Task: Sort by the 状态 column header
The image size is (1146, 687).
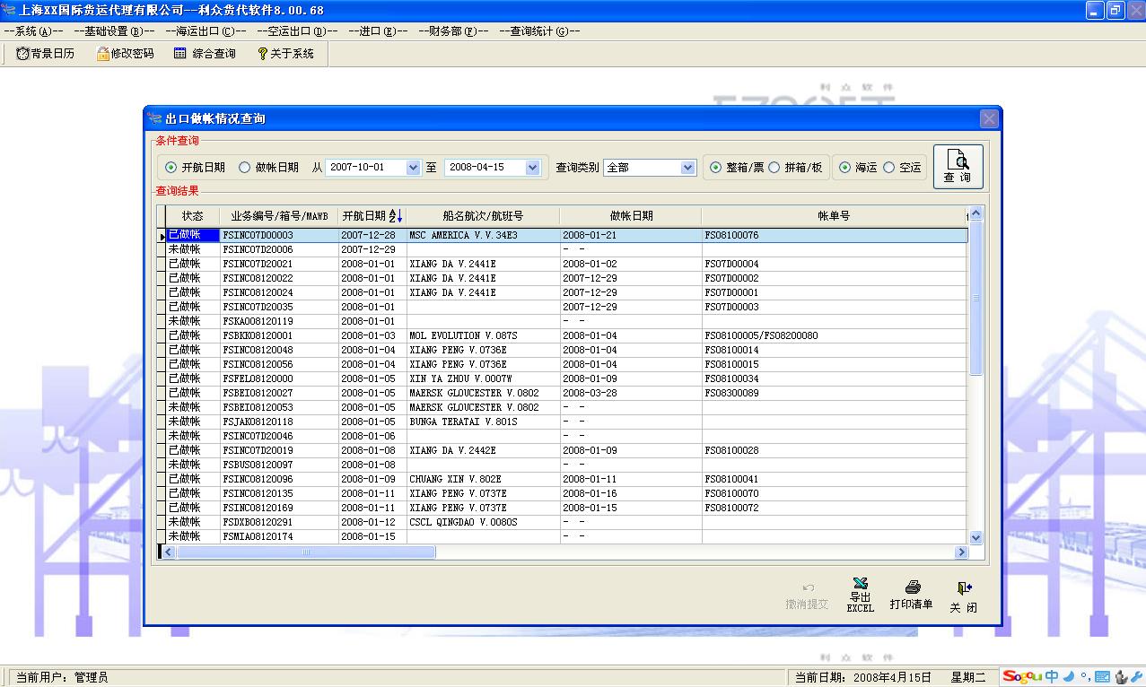Action: (193, 216)
